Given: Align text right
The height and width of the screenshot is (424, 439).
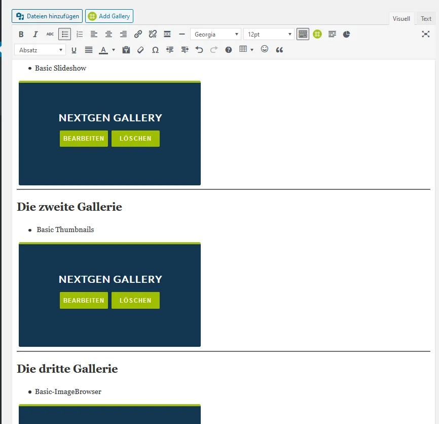Looking at the screenshot, I should point(123,34).
